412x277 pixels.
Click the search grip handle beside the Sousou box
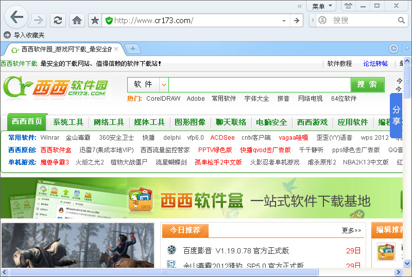pyautogui.click(x=313, y=20)
